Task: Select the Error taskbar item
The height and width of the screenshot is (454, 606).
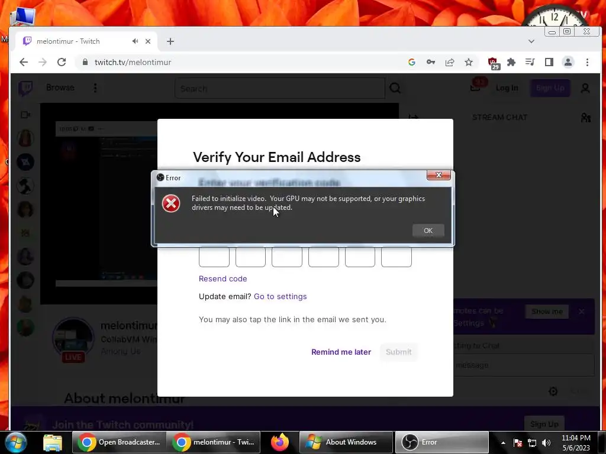Action: click(x=441, y=442)
